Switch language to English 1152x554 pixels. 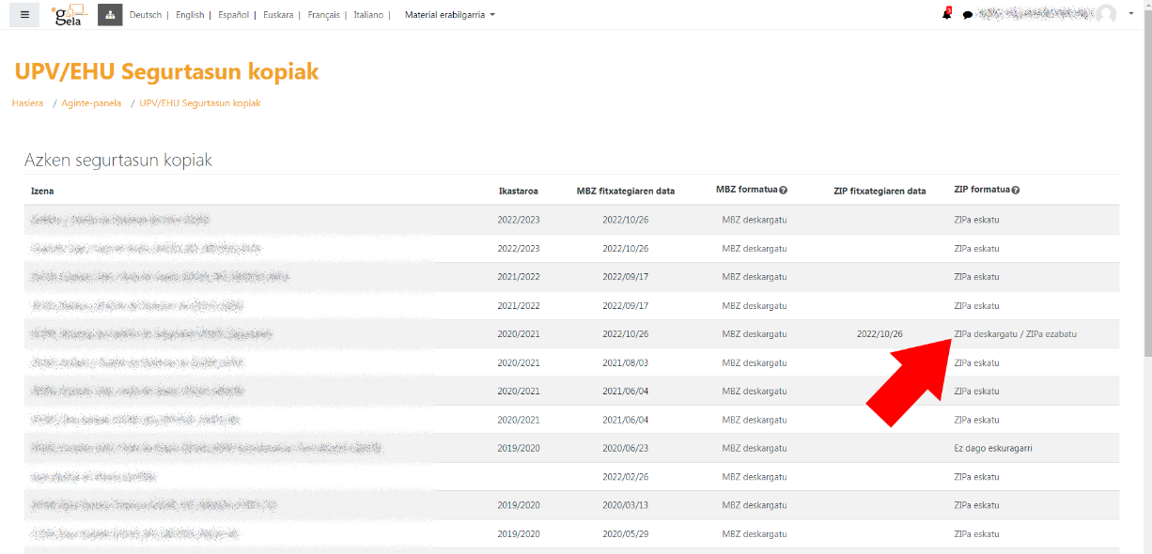190,15
